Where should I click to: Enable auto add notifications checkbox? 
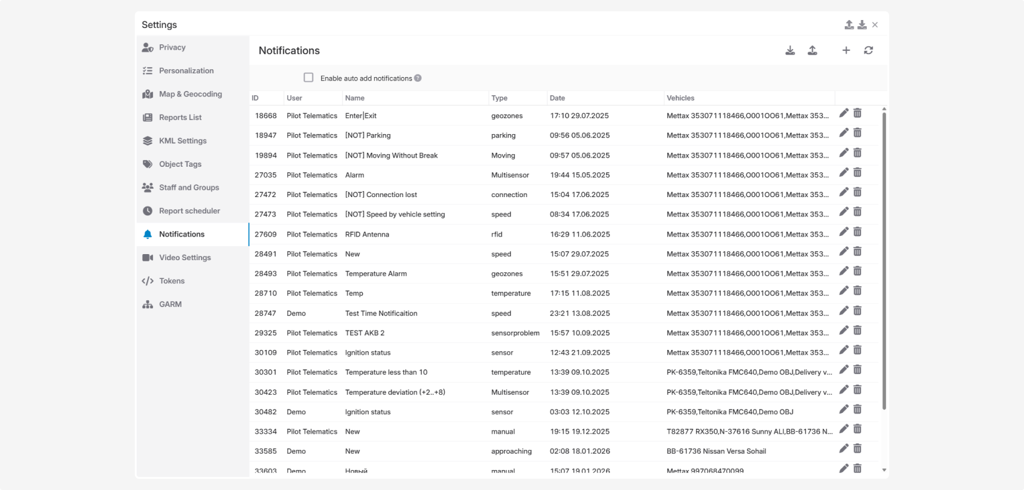pyautogui.click(x=309, y=78)
